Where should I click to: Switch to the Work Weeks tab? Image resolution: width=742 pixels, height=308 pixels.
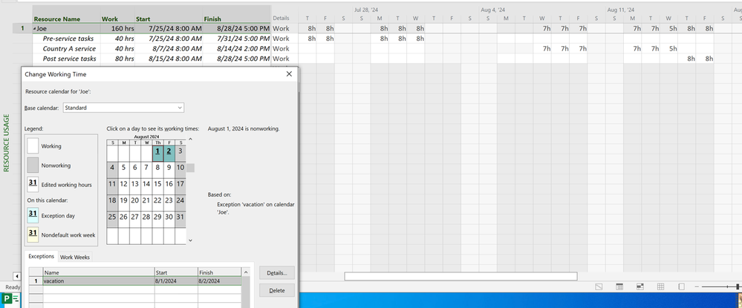tap(74, 258)
